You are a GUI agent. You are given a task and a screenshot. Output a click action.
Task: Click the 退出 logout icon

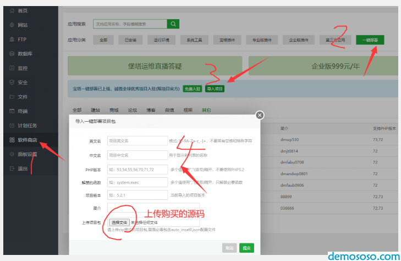tap(12, 168)
